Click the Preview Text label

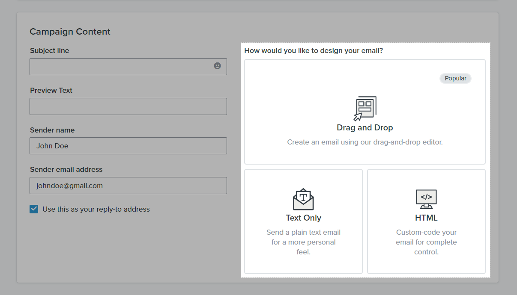pyautogui.click(x=51, y=90)
